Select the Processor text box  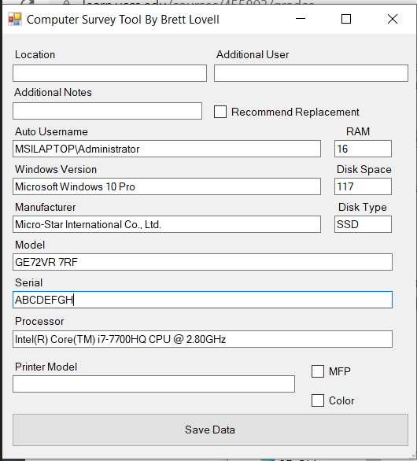click(203, 339)
